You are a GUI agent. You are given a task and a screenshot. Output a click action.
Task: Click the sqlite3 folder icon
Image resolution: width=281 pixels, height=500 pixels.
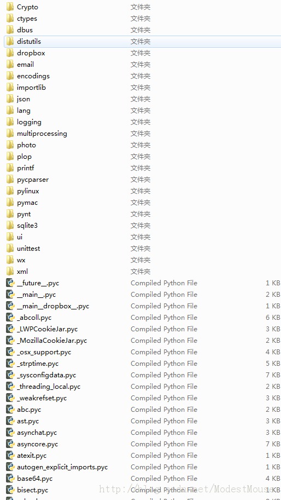pos(10,226)
